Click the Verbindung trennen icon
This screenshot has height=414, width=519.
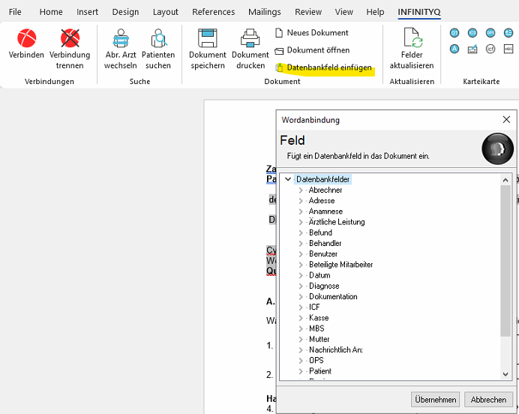point(70,37)
